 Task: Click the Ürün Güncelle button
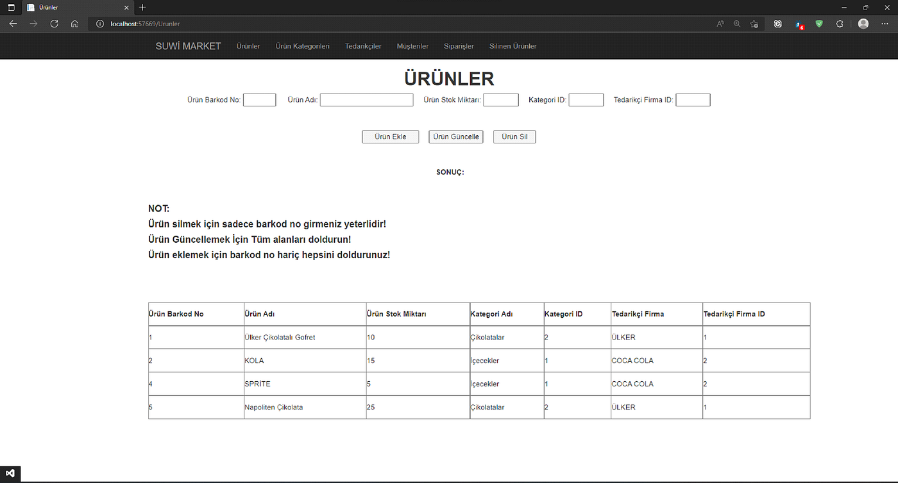pos(456,136)
